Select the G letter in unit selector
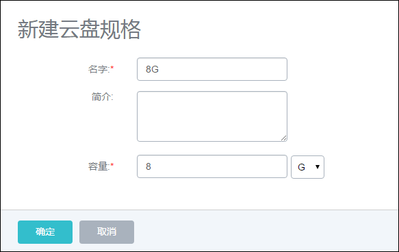399x252 pixels. [302, 167]
